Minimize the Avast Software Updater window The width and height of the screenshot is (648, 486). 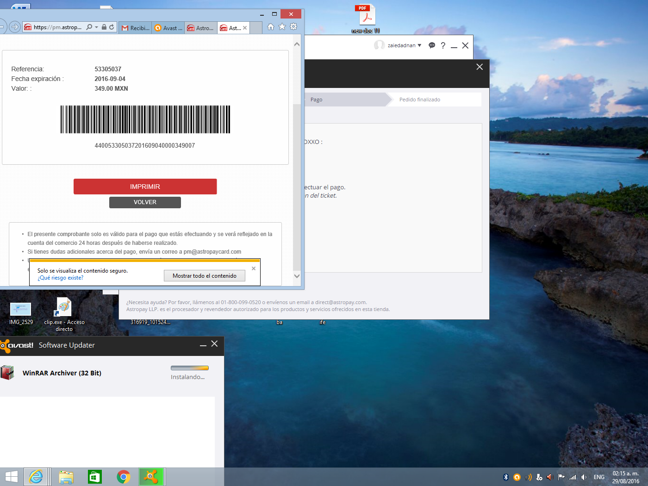(x=203, y=345)
